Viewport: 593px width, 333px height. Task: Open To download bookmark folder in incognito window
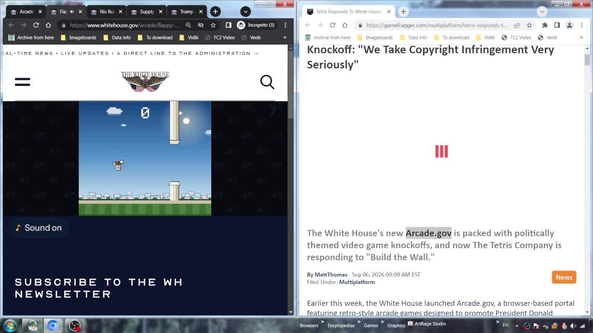155,37
